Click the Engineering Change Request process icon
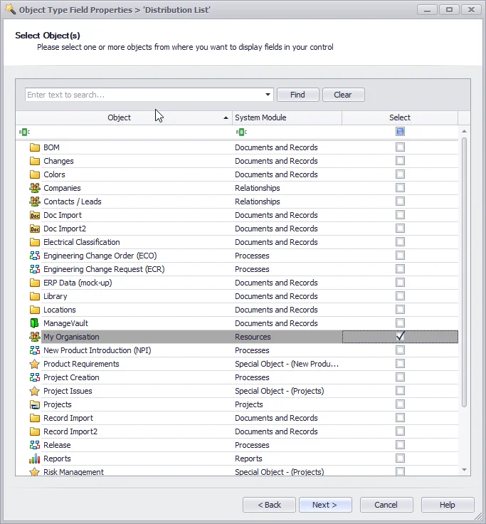Image resolution: width=486 pixels, height=524 pixels. [34, 269]
